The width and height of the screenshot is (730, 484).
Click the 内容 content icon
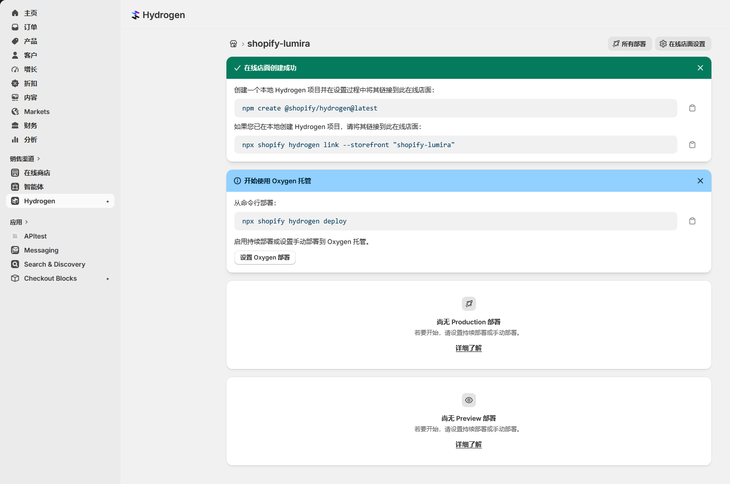[x=15, y=97]
